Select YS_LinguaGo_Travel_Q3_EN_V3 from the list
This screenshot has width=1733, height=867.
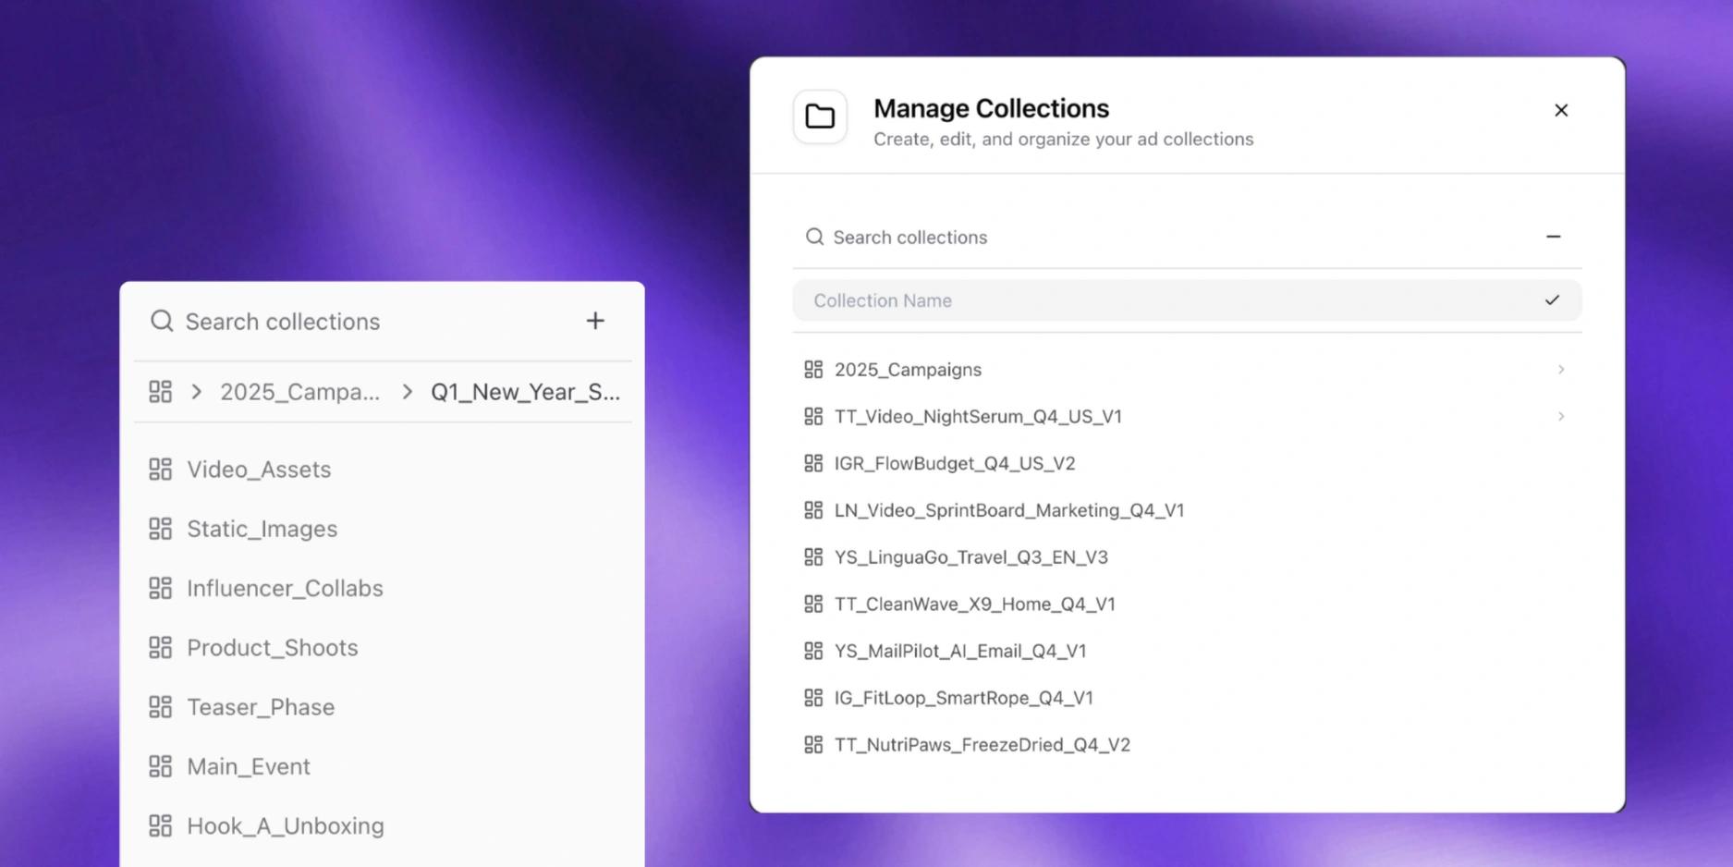tap(970, 556)
